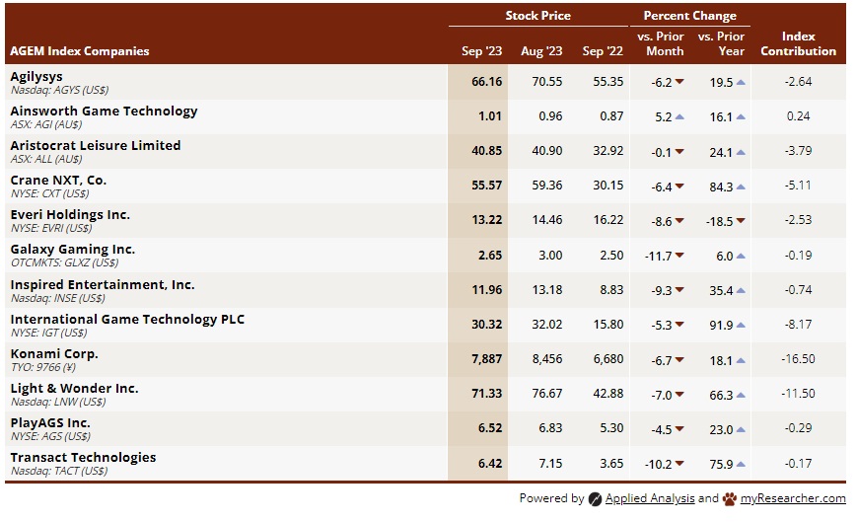Click Transact Technologies prior month down arrow
This screenshot has height=522, width=857.
[679, 464]
